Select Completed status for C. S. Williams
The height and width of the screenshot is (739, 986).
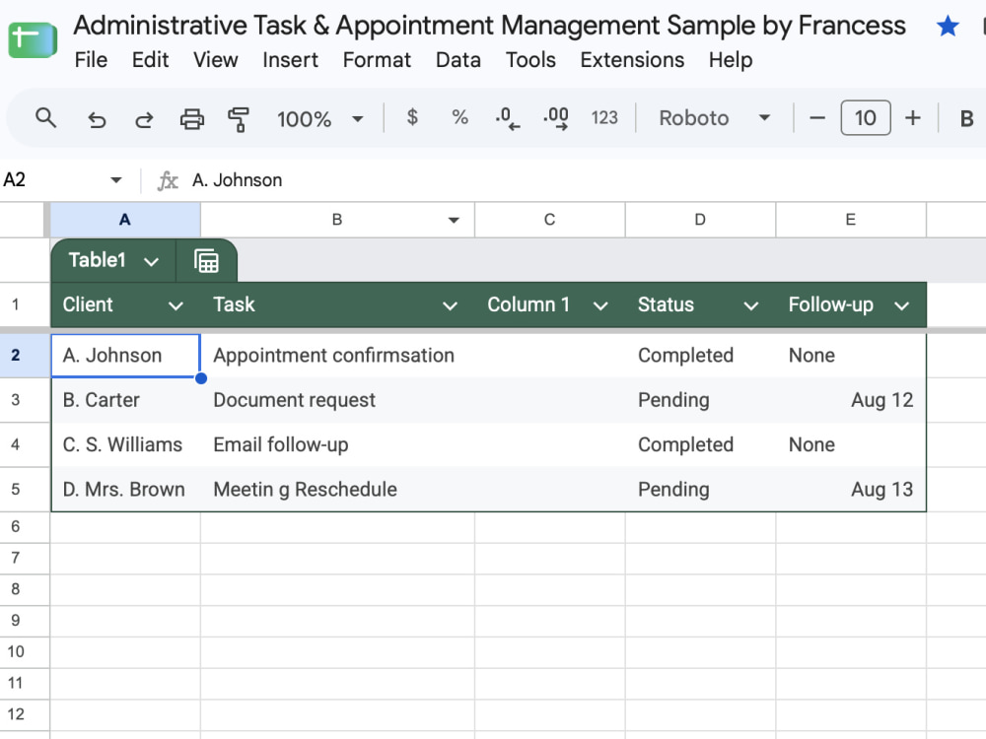click(700, 445)
